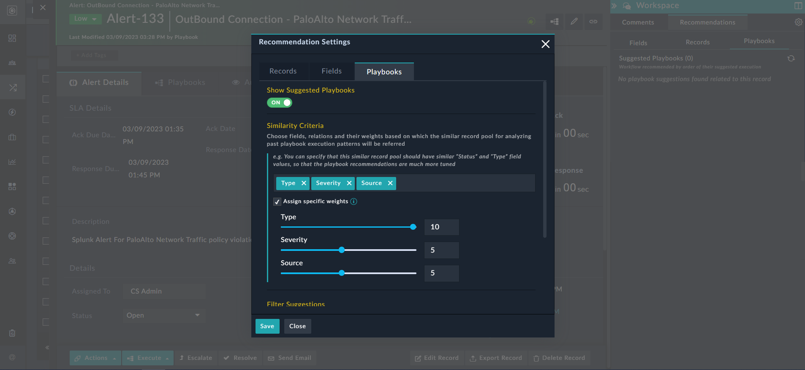This screenshot has height=370, width=805.
Task: Remove the Source tag from similarity criteria
Action: click(390, 183)
